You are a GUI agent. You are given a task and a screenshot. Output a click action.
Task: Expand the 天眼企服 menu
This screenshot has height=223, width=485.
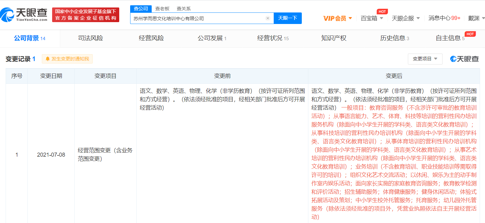click(406, 18)
